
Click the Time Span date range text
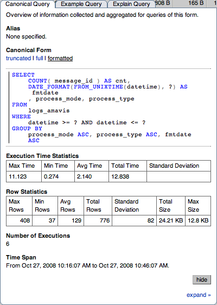pos(87,265)
